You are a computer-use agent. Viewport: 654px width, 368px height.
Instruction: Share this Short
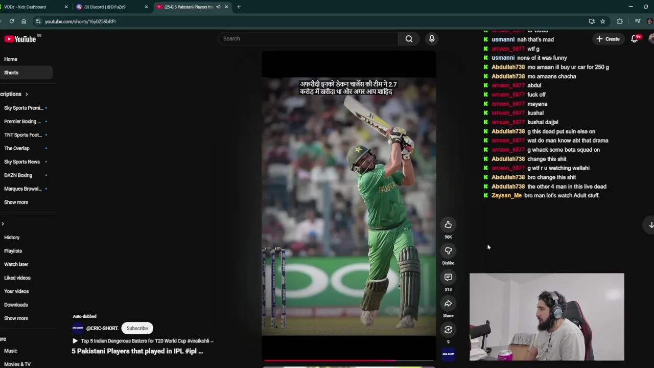448,304
